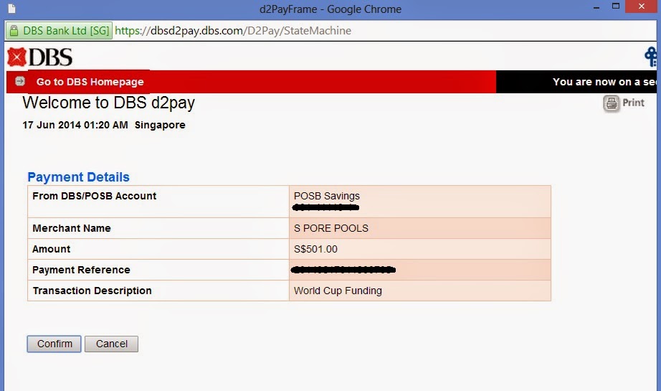
Task: Open the Go to DBS Homepage link
Action: [90, 82]
